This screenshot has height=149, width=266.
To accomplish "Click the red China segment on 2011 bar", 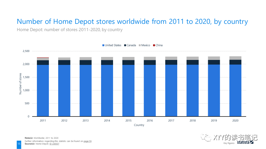I will point(43,58).
